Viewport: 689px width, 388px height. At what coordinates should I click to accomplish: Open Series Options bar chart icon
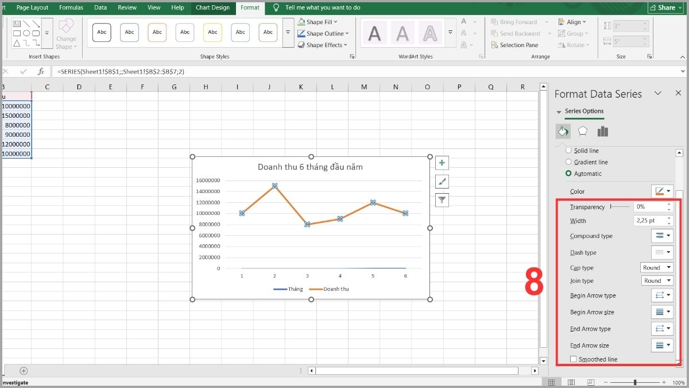coord(602,131)
